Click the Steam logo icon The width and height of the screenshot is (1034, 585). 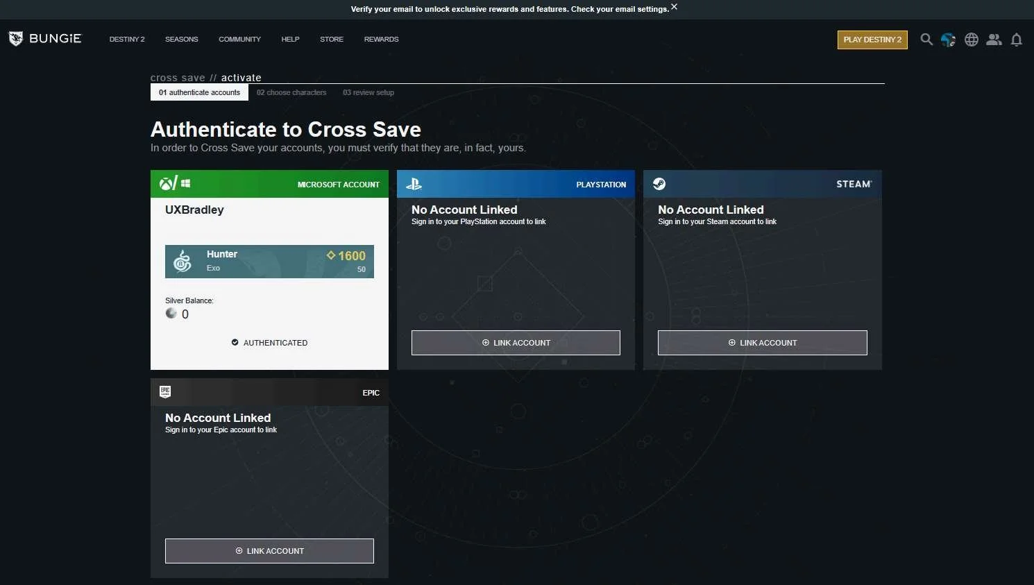[659, 184]
